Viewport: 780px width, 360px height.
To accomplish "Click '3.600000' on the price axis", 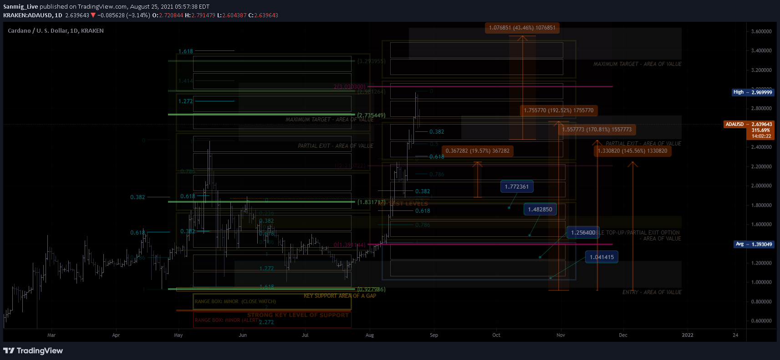I will point(761,31).
